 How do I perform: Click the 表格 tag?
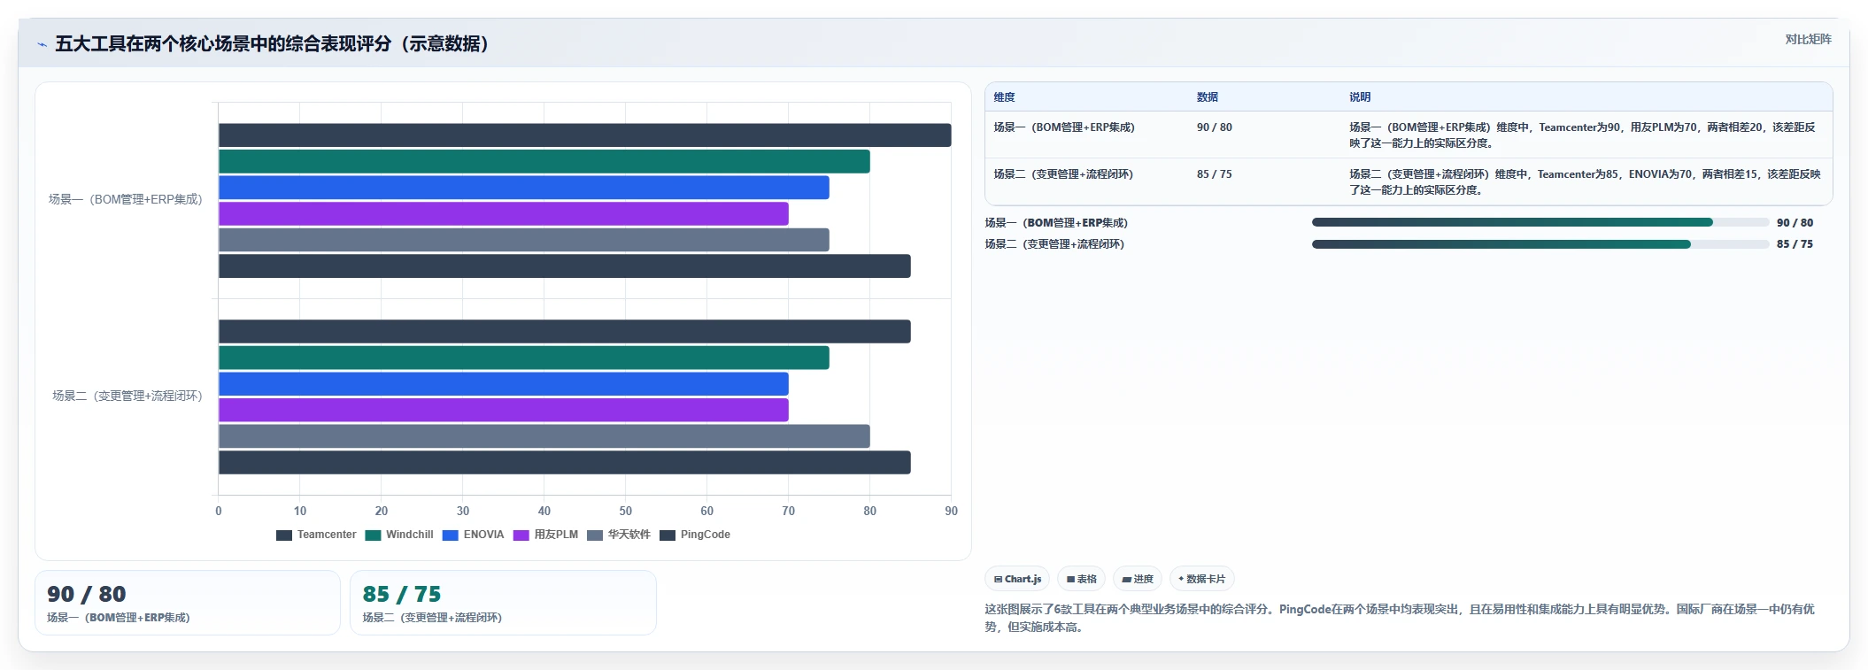coord(1081,579)
